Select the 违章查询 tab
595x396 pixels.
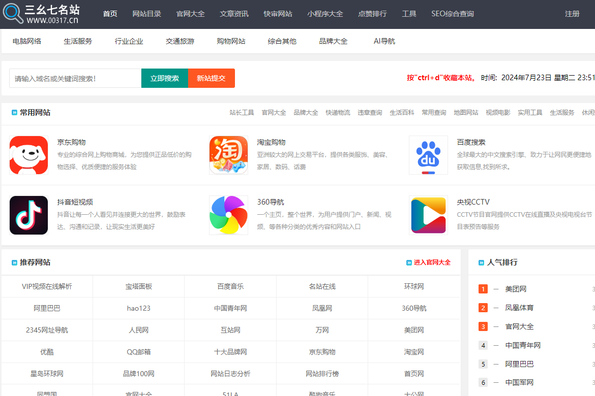370,113
